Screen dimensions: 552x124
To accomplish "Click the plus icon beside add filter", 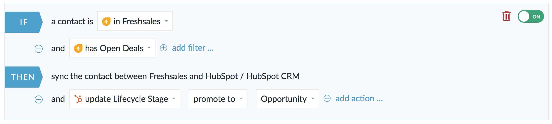I will [164, 48].
